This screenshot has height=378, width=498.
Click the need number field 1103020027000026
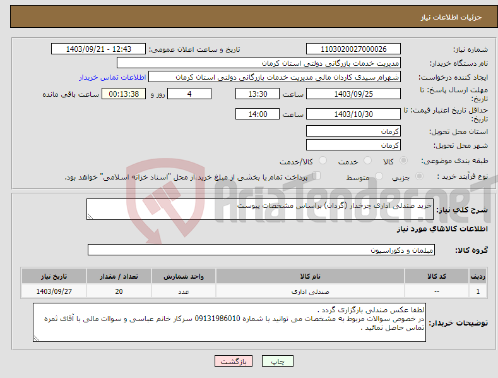pyautogui.click(x=353, y=49)
